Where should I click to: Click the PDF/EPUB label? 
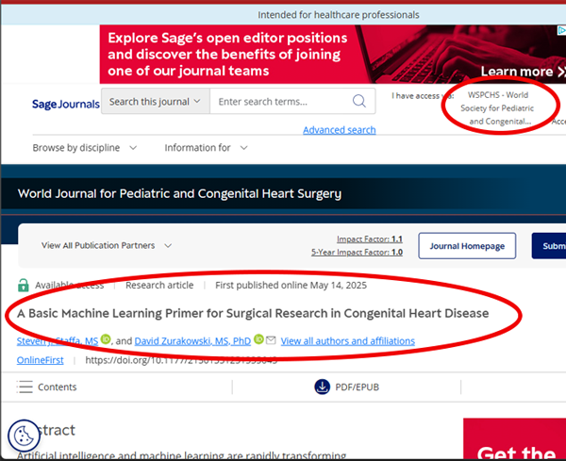coord(357,387)
